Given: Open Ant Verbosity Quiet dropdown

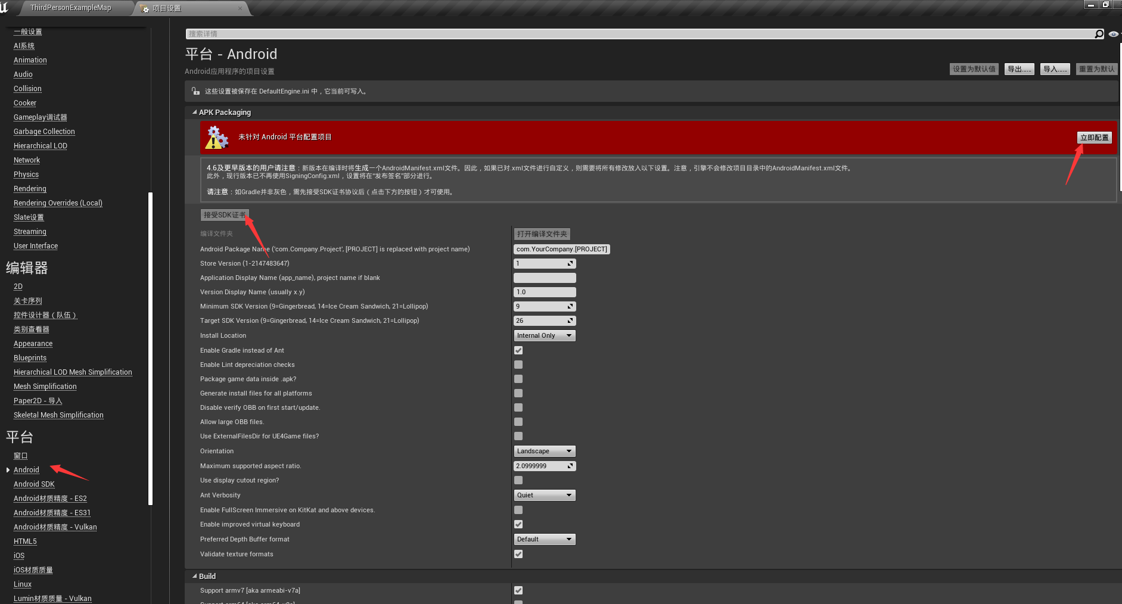Looking at the screenshot, I should pyautogui.click(x=545, y=495).
